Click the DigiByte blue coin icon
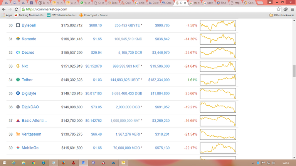Viewport: 296px width, 166px height. [x=18, y=93]
